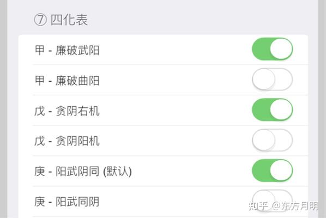
Task: Turn on the 戊 - 贪阴阳机 toggle
Action: [272, 141]
